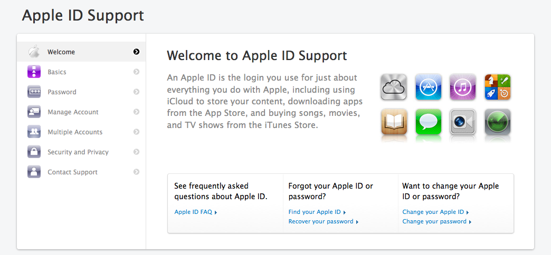Click the FaceTime camera icon

click(463, 121)
